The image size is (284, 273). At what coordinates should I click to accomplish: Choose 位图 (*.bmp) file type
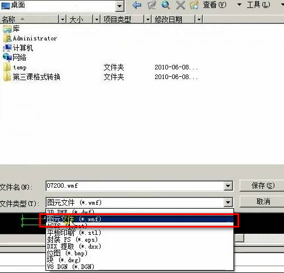[x=140, y=253]
